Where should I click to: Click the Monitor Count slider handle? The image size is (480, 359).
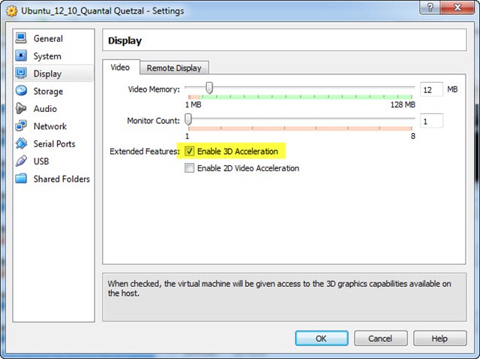(188, 119)
